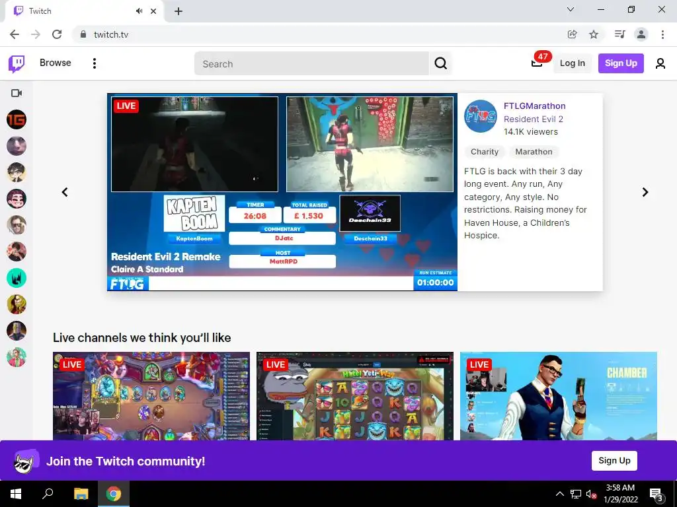This screenshot has height=507, width=677.
Task: Open the Chrome tab search chevron
Action: pos(571,9)
